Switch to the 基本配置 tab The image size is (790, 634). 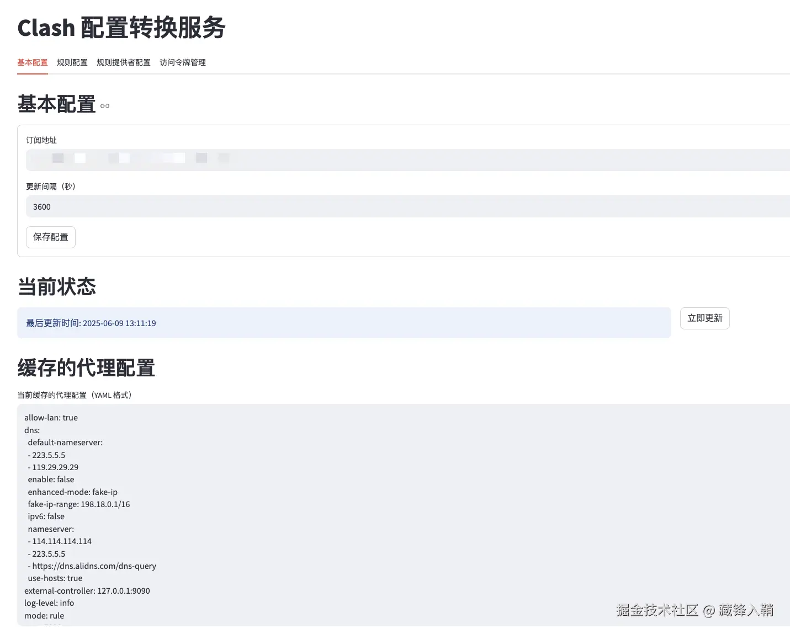(x=33, y=62)
